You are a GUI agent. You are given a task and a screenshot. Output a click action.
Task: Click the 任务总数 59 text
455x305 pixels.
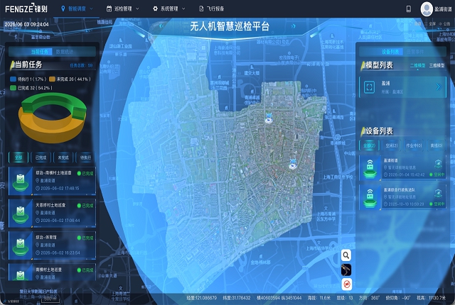(x=81, y=65)
